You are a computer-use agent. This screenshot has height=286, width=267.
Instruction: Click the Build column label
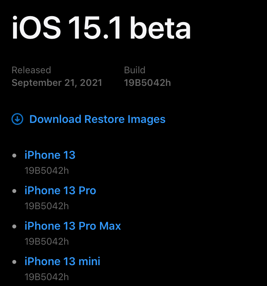click(135, 70)
